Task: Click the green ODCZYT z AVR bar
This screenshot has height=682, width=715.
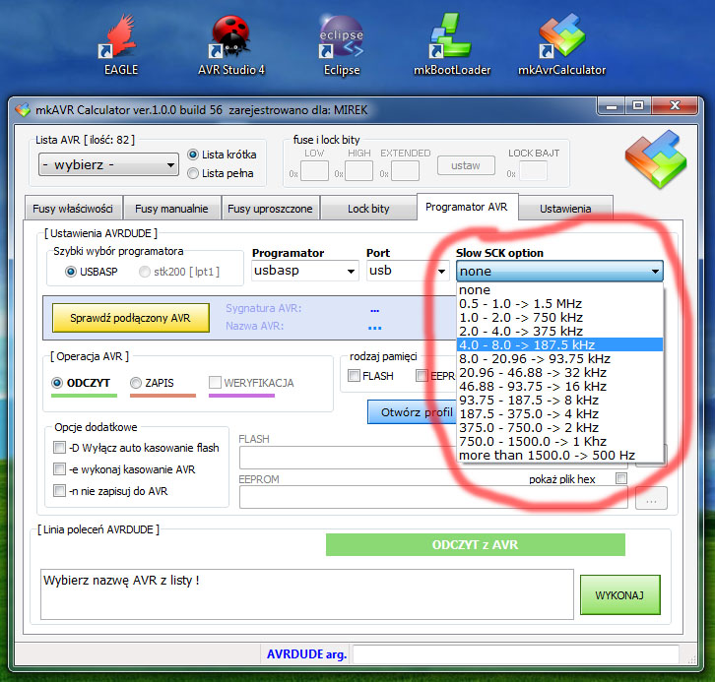Action: click(475, 544)
